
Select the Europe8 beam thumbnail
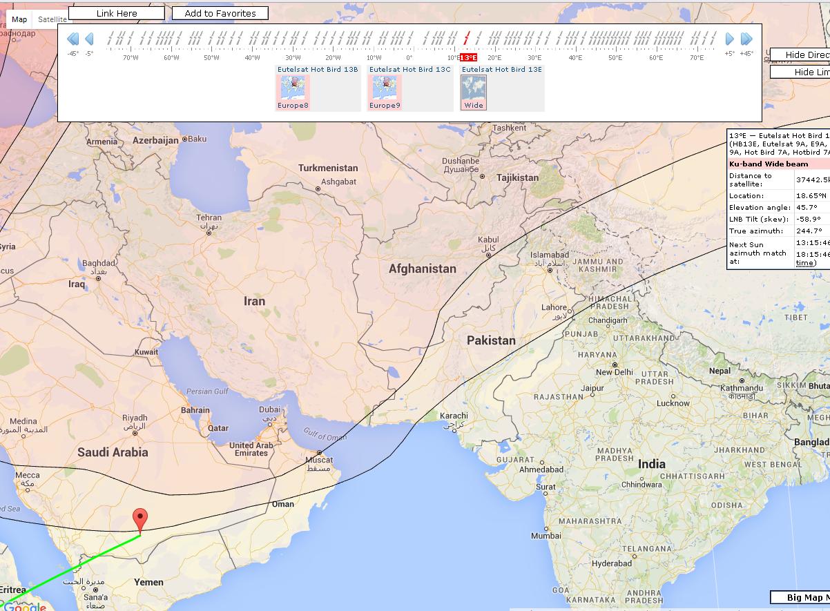pos(293,92)
